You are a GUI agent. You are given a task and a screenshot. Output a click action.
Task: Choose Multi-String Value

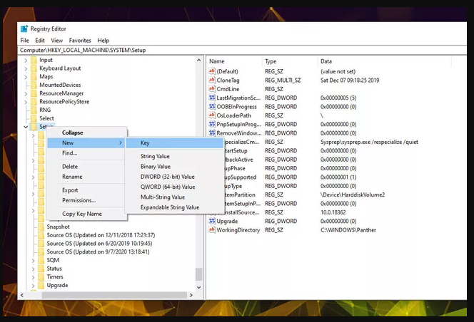pyautogui.click(x=174, y=197)
